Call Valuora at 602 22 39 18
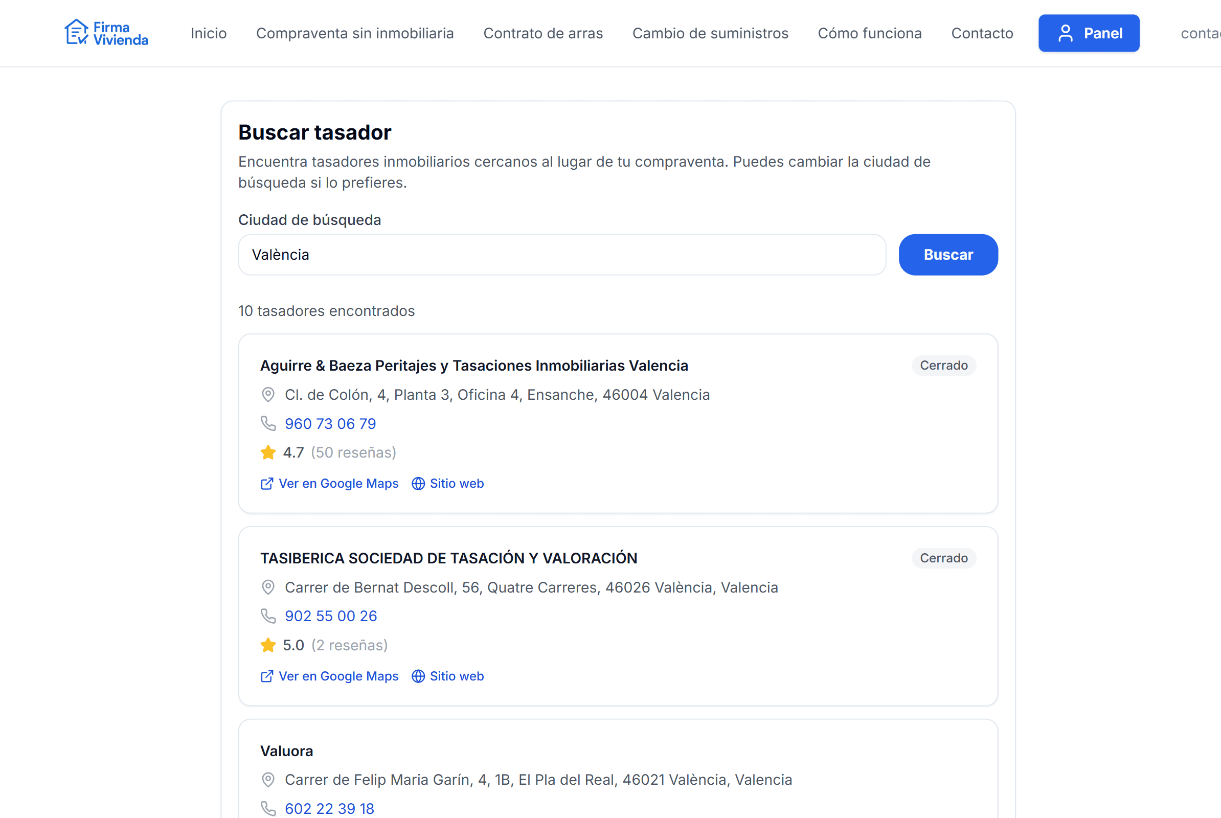This screenshot has height=818, width=1221. pyautogui.click(x=329, y=809)
